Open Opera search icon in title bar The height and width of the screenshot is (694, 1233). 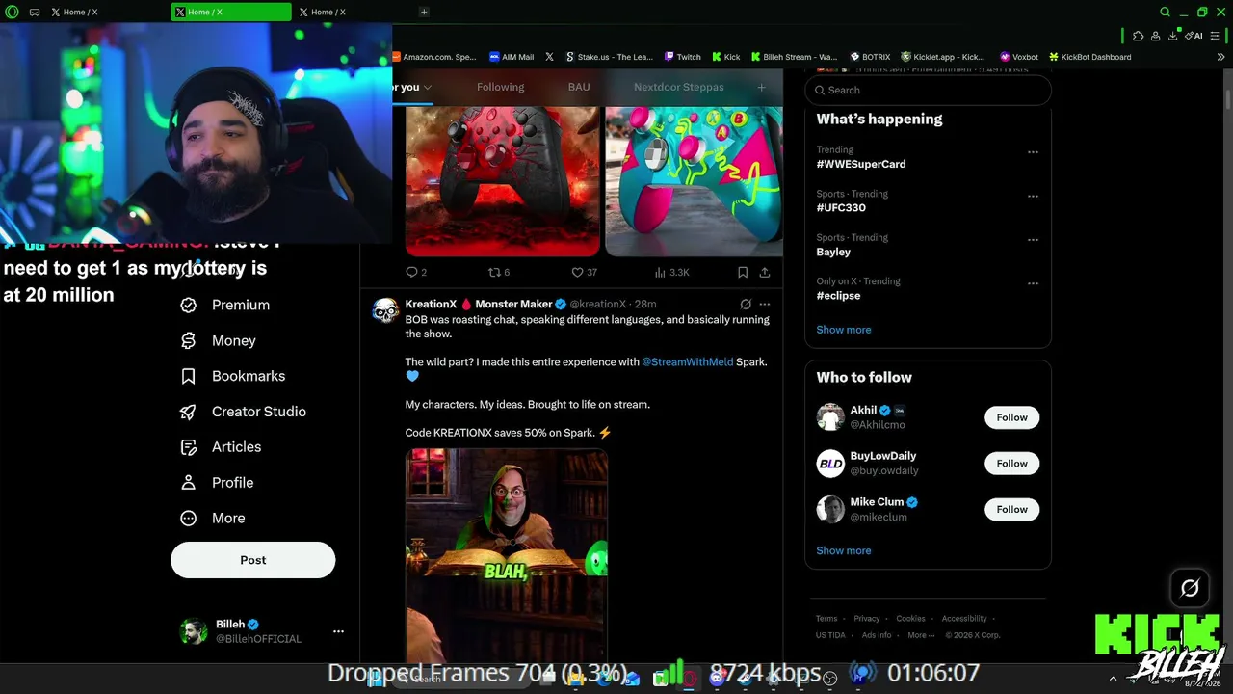(1165, 12)
